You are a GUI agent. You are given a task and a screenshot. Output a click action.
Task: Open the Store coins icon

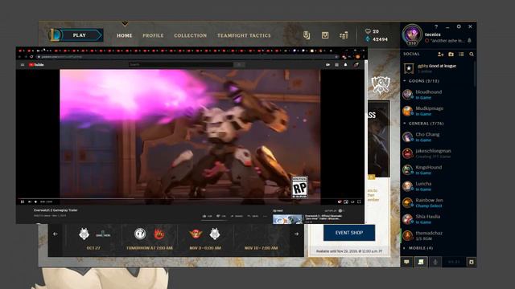click(344, 35)
